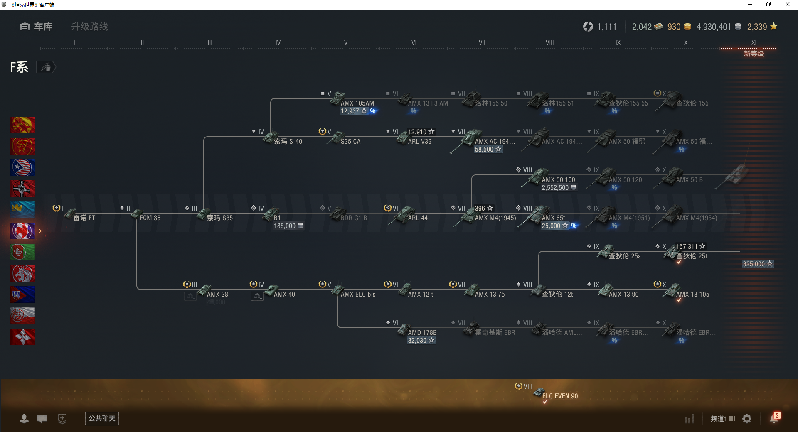Expand the France nation arrow
Screen dimensions: 798x432
(x=40, y=231)
